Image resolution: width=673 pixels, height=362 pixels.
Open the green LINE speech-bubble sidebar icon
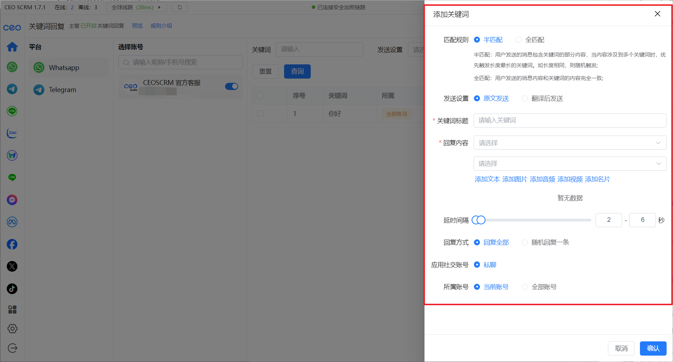click(12, 177)
